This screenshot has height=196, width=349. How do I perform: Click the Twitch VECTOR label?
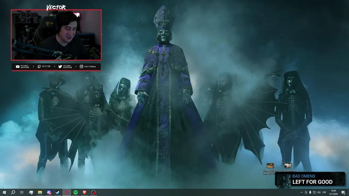click(x=44, y=66)
